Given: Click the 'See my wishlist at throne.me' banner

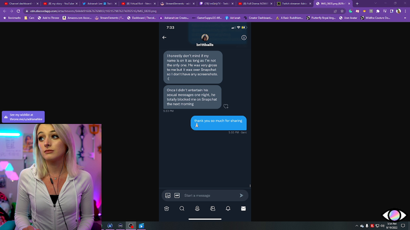Looking at the screenshot, I should [x=23, y=117].
